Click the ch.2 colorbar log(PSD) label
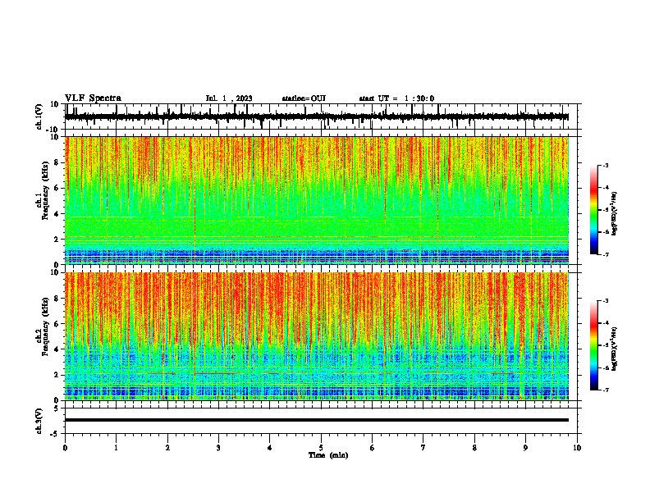This screenshot has height=502, width=650. (614, 349)
